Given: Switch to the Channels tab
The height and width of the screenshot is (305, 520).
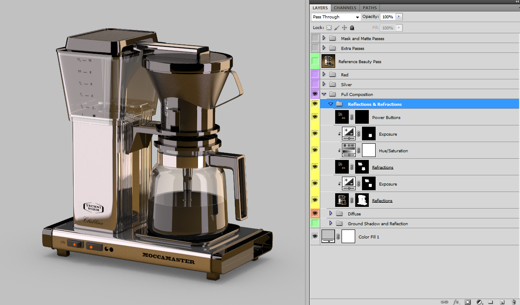Looking at the screenshot, I should pos(345,8).
